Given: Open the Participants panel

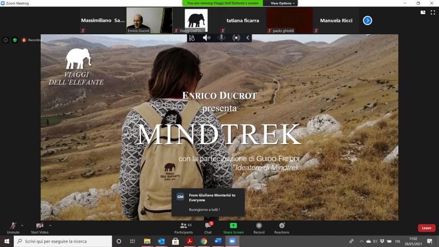Looking at the screenshot, I should (183, 227).
